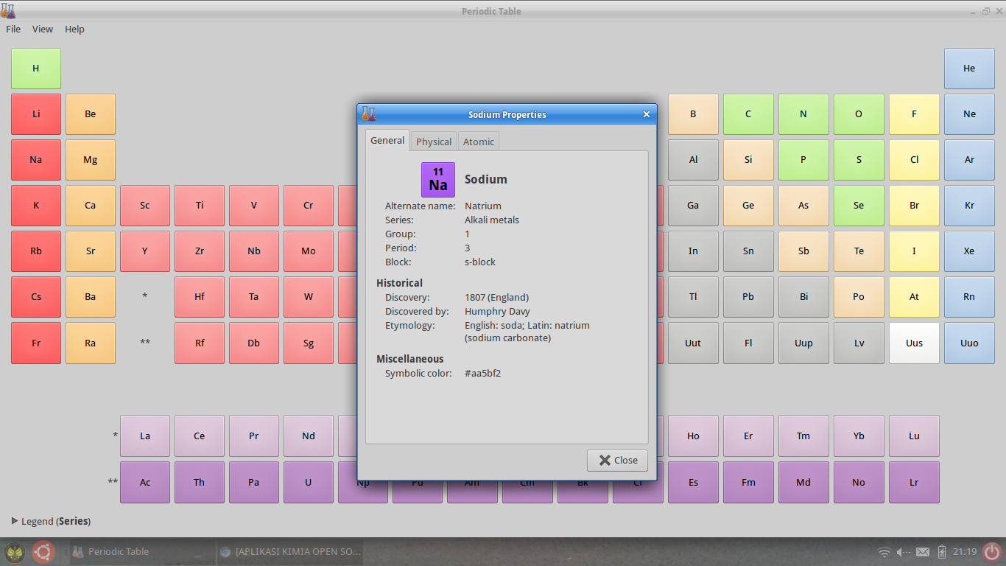Viewport: 1006px width, 566px height.
Task: Select the Helium (He) element
Action: [969, 69]
